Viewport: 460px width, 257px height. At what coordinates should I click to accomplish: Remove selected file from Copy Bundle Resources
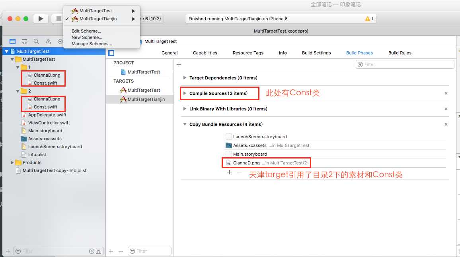pos(240,172)
